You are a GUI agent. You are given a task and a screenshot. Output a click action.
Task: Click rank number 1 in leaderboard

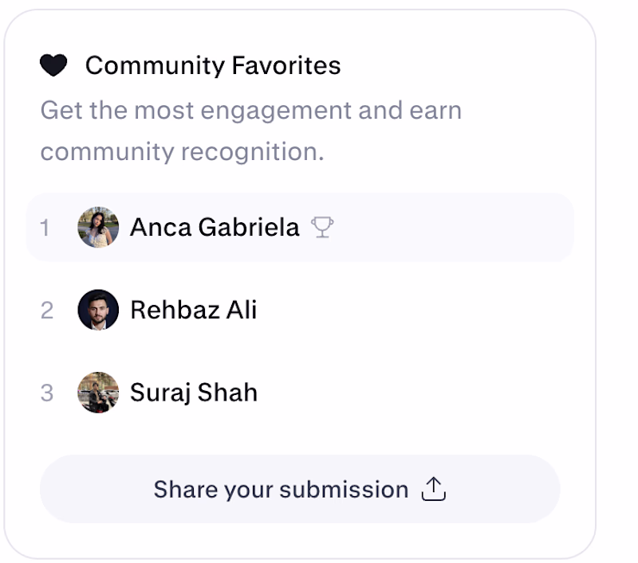pyautogui.click(x=45, y=228)
